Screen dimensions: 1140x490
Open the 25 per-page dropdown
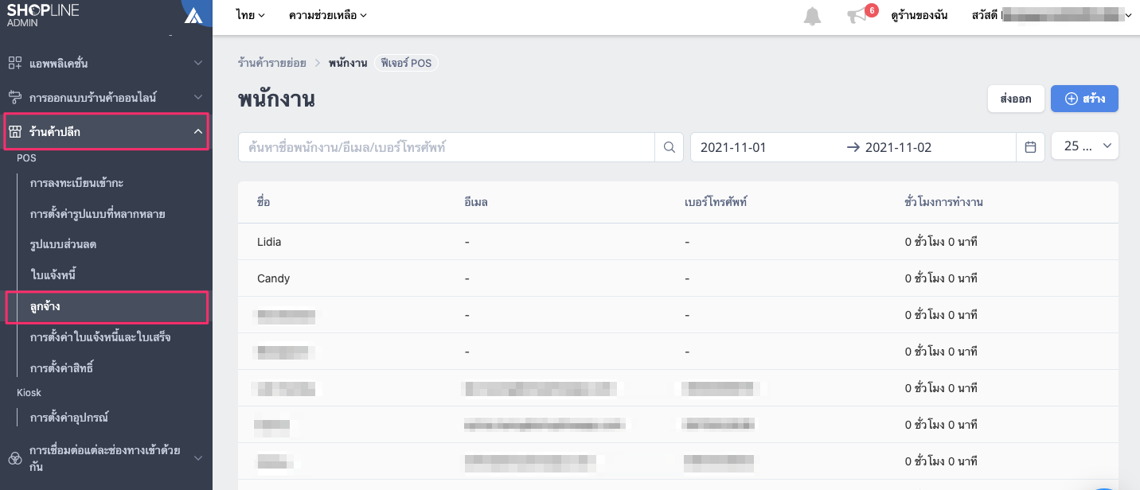tap(1085, 146)
